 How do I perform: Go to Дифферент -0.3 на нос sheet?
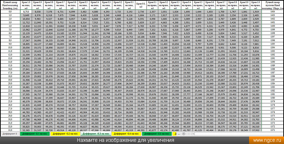click(x=96, y=134)
